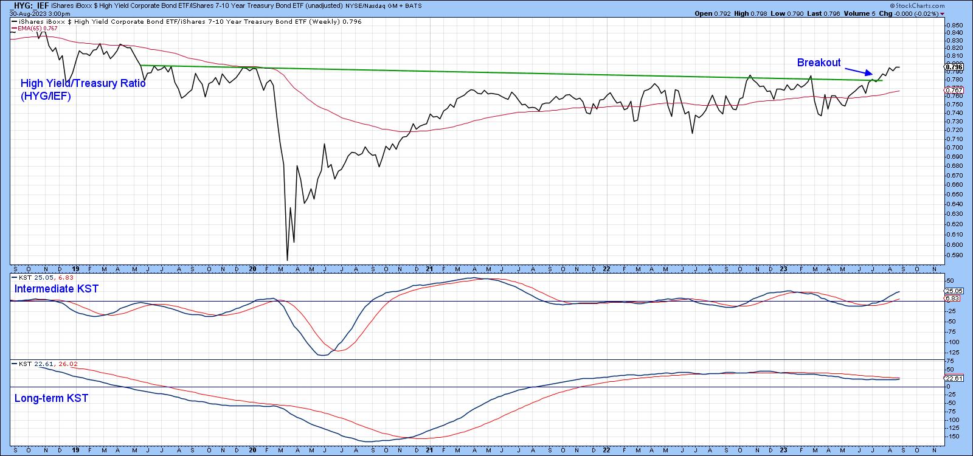The height and width of the screenshot is (456, 973).
Task: Click the Breakout text annotation
Action: click(819, 63)
